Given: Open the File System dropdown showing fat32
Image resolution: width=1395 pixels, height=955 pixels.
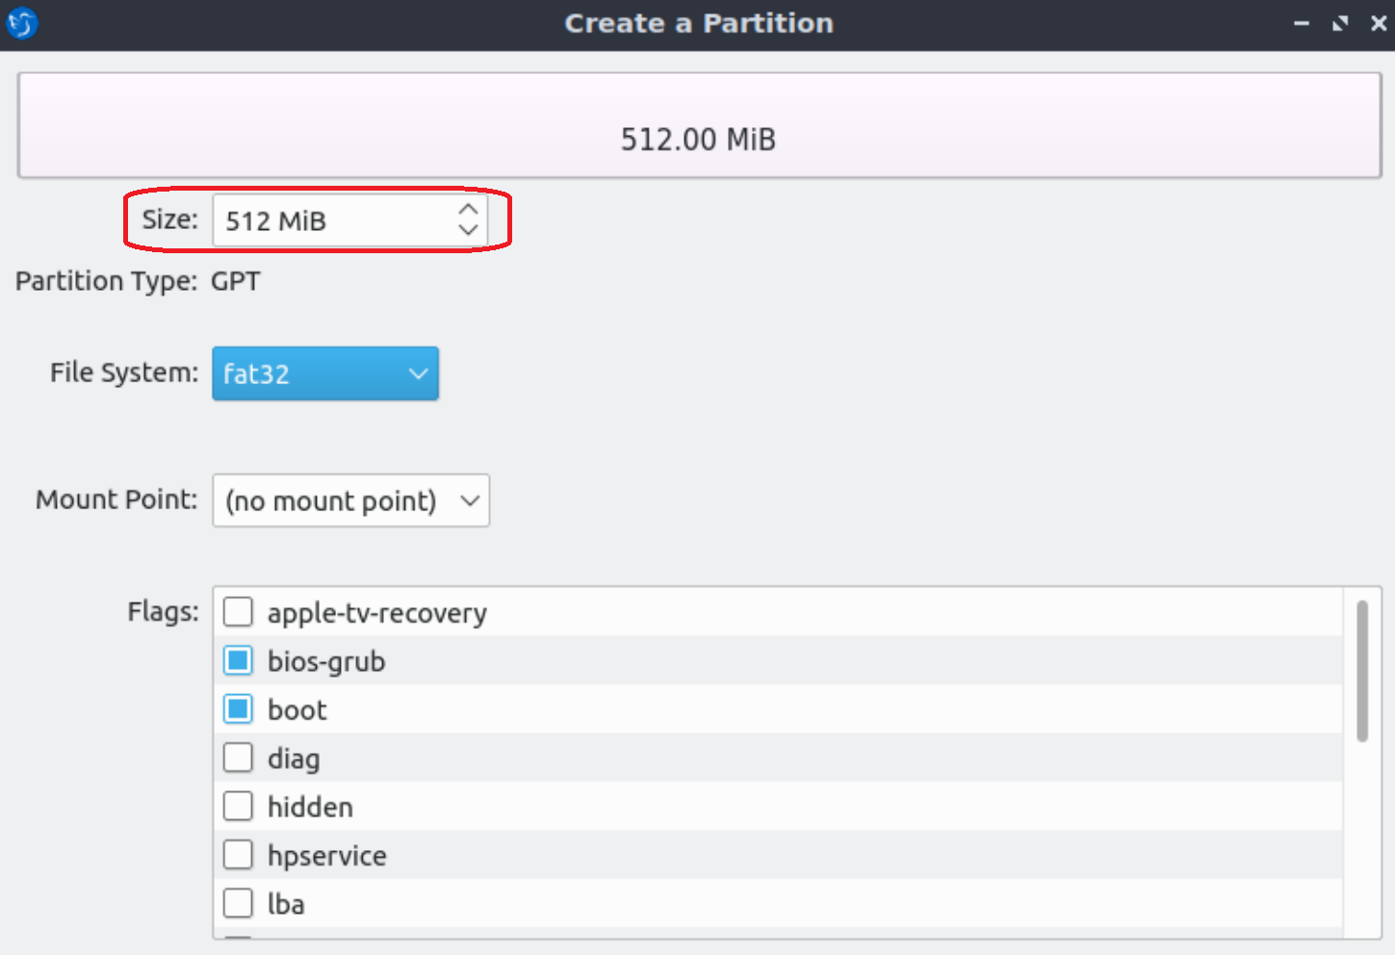Looking at the screenshot, I should click(x=324, y=374).
